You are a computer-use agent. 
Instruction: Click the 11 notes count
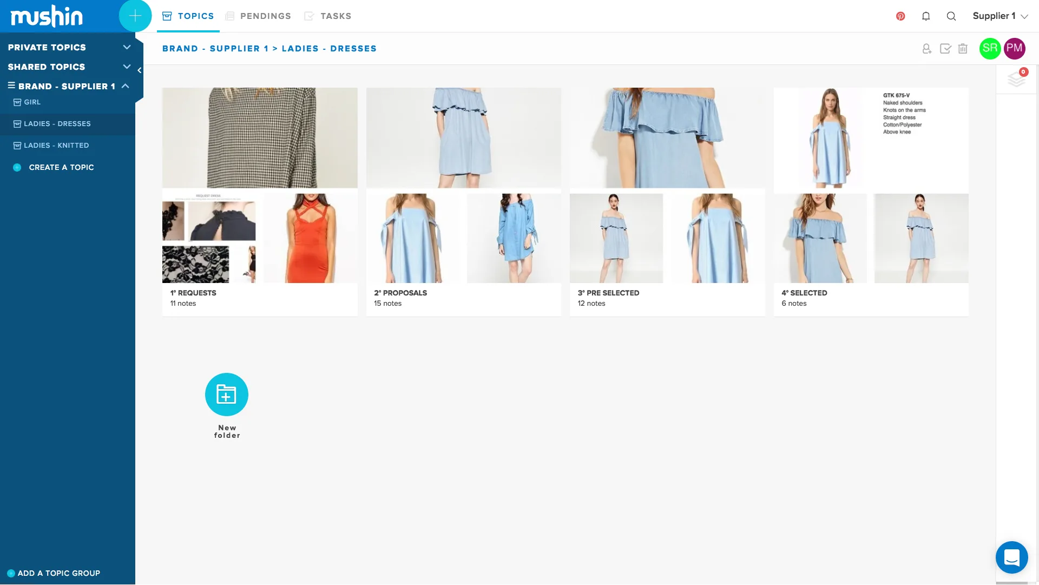click(x=183, y=304)
